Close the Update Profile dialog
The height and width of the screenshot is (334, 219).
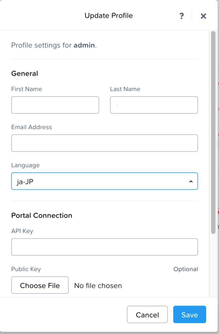click(x=203, y=16)
